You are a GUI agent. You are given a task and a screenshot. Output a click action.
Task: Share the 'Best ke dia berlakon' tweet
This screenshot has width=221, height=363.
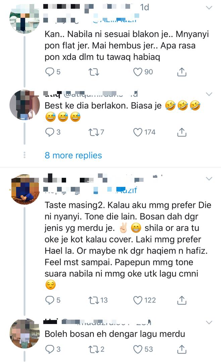181,132
